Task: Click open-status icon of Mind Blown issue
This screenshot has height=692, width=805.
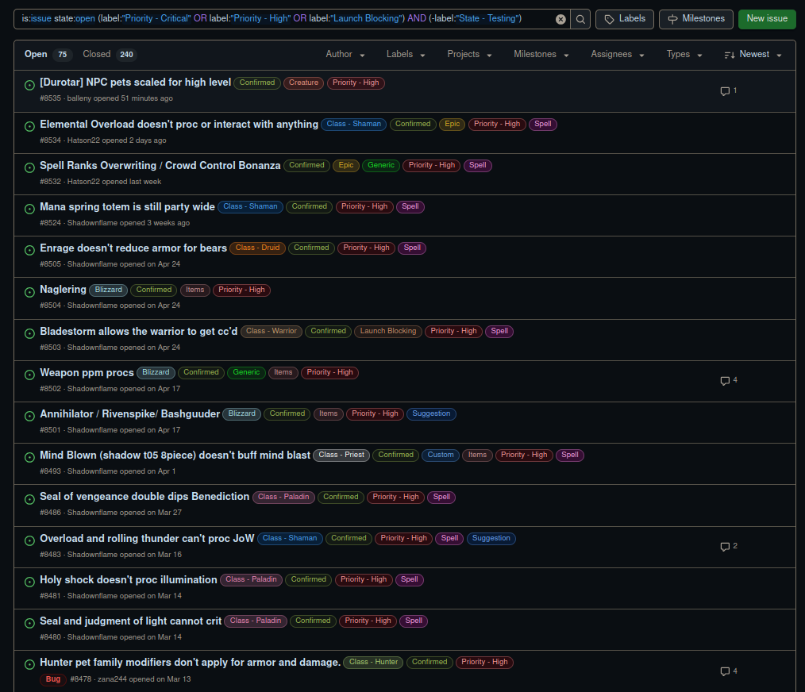Action: click(x=30, y=457)
